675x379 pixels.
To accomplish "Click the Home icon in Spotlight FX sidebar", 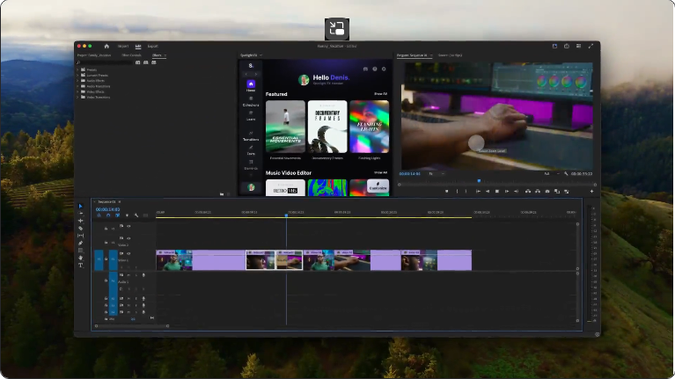I will point(251,85).
